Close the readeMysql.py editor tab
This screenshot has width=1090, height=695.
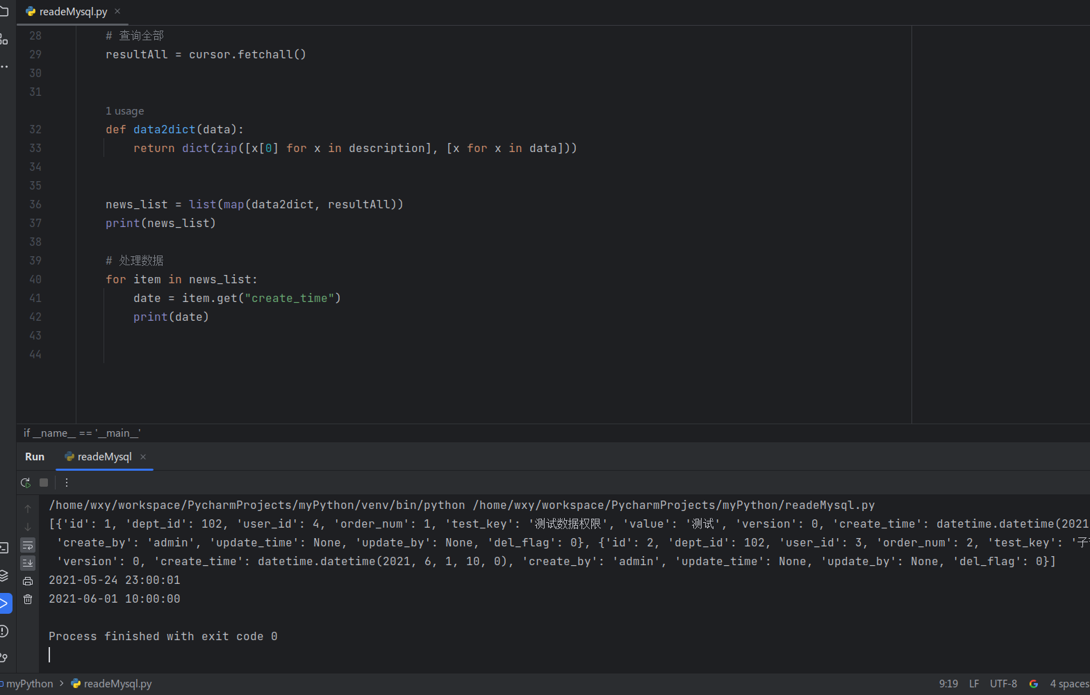117,11
